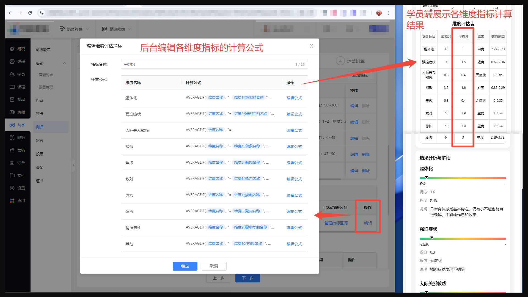Click 编辑公式 for the 其他 row
528x297 pixels.
pyautogui.click(x=294, y=244)
